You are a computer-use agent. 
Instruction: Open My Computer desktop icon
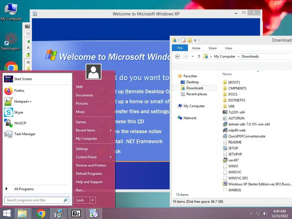11,11
